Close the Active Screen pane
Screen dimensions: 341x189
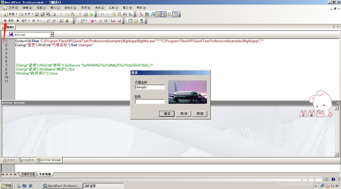point(338,103)
